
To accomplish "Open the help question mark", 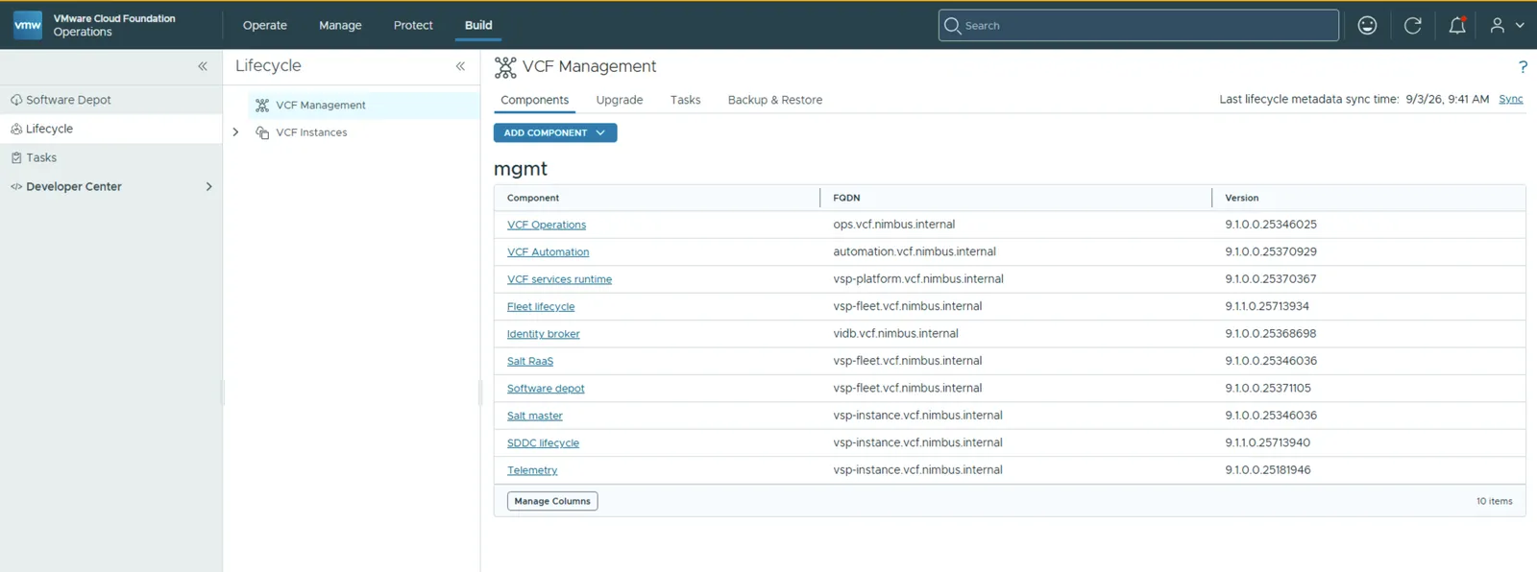I will pyautogui.click(x=1523, y=66).
